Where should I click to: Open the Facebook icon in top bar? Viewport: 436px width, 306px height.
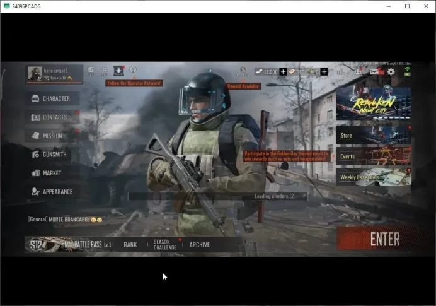pyautogui.click(x=133, y=69)
